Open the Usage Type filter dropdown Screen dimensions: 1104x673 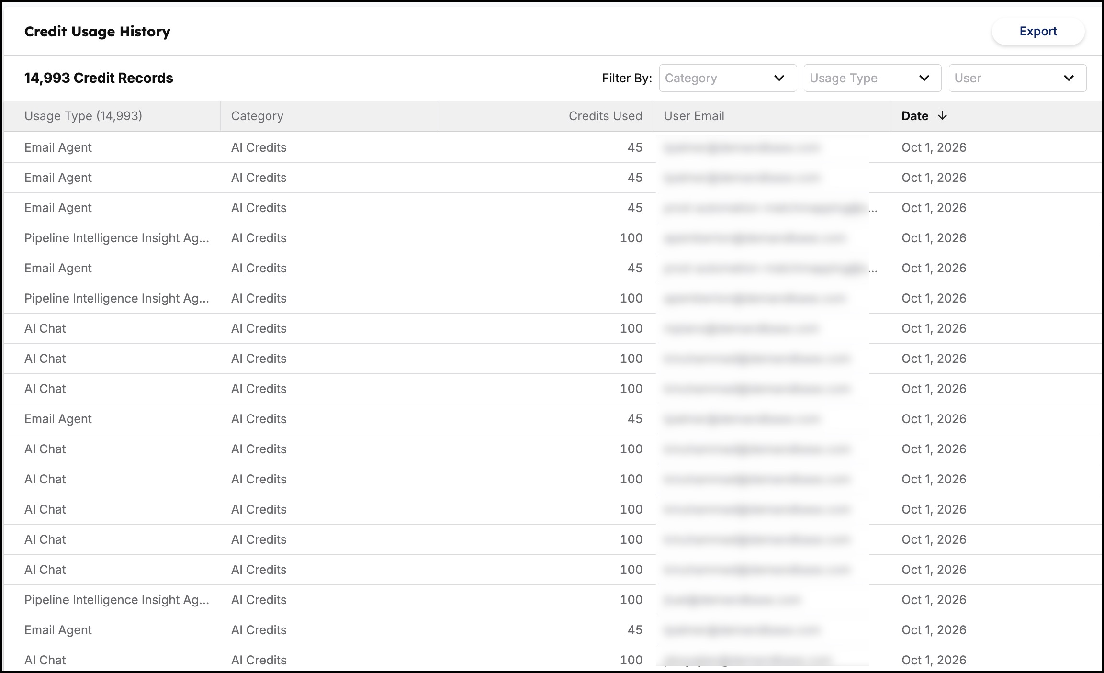tap(872, 78)
